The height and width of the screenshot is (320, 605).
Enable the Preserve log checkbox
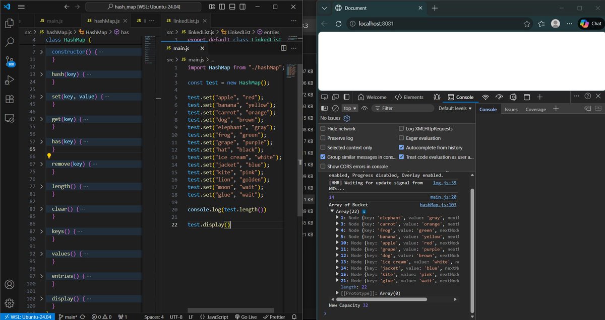tap(323, 138)
